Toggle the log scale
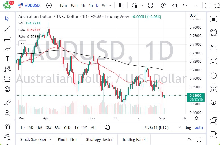Image resolution: width=220 pixels, height=145 pixels. [x=188, y=128]
